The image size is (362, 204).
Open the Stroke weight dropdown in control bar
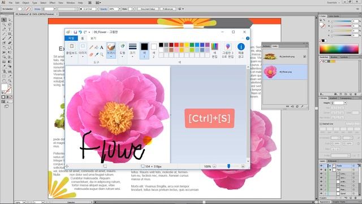(x=55, y=9)
